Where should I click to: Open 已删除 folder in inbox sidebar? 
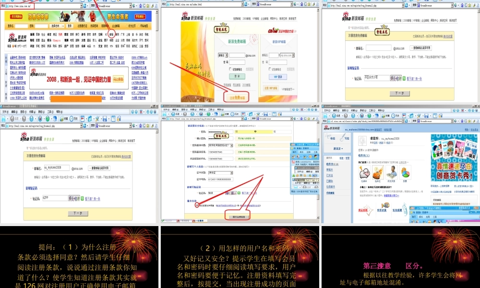tap(329, 181)
